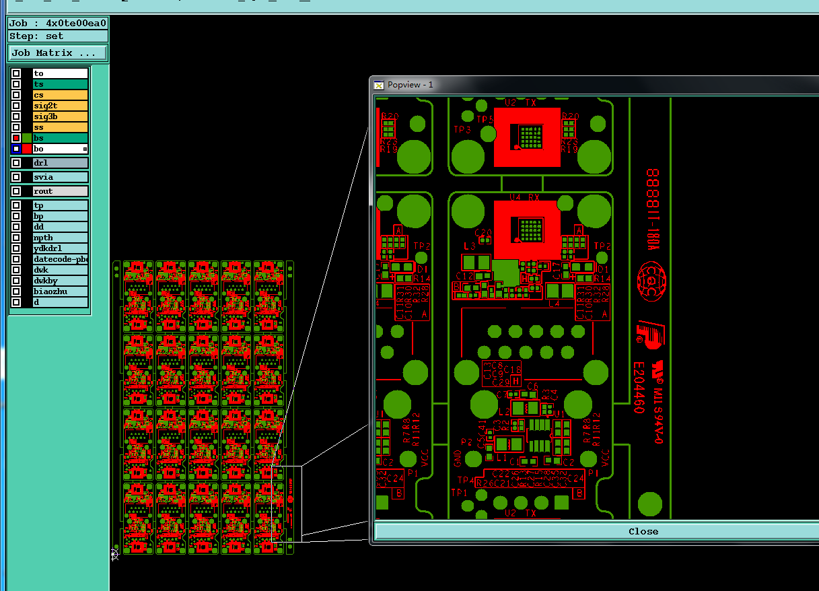Toggle checkbox for layer dwk
This screenshot has height=591, width=819.
point(16,270)
